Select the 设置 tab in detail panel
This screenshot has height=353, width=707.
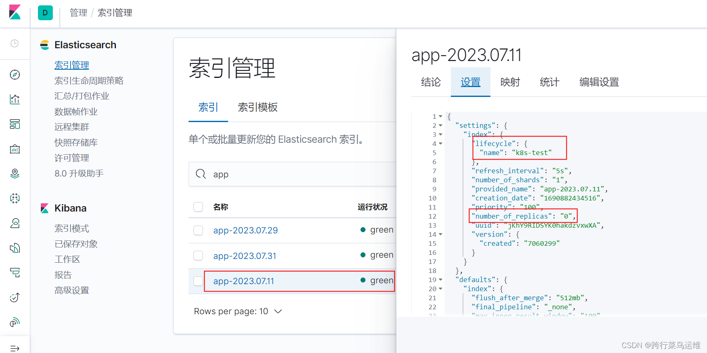pos(471,82)
